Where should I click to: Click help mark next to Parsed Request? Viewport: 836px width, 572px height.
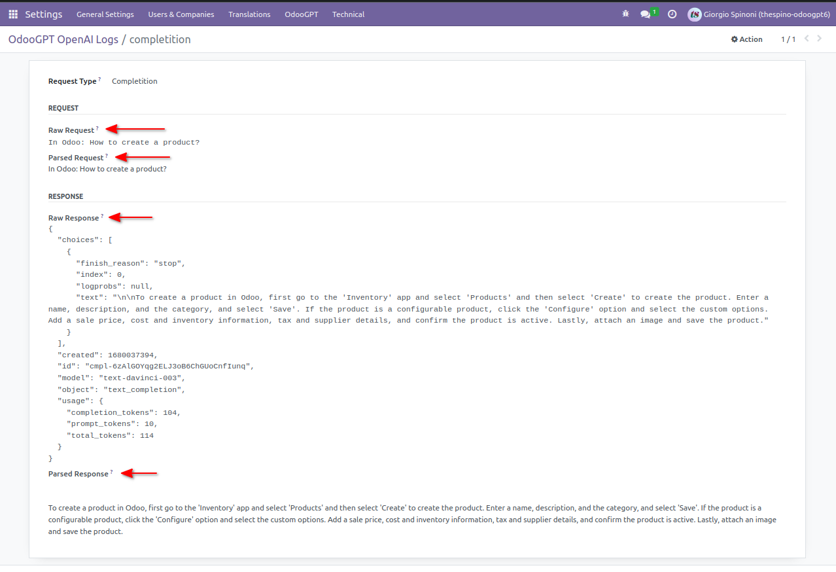tap(107, 156)
